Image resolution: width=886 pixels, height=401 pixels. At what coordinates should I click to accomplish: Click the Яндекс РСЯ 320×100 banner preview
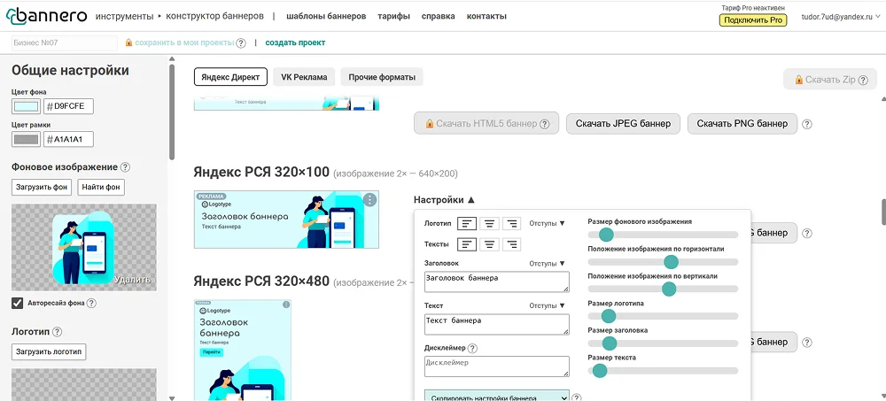(x=286, y=220)
